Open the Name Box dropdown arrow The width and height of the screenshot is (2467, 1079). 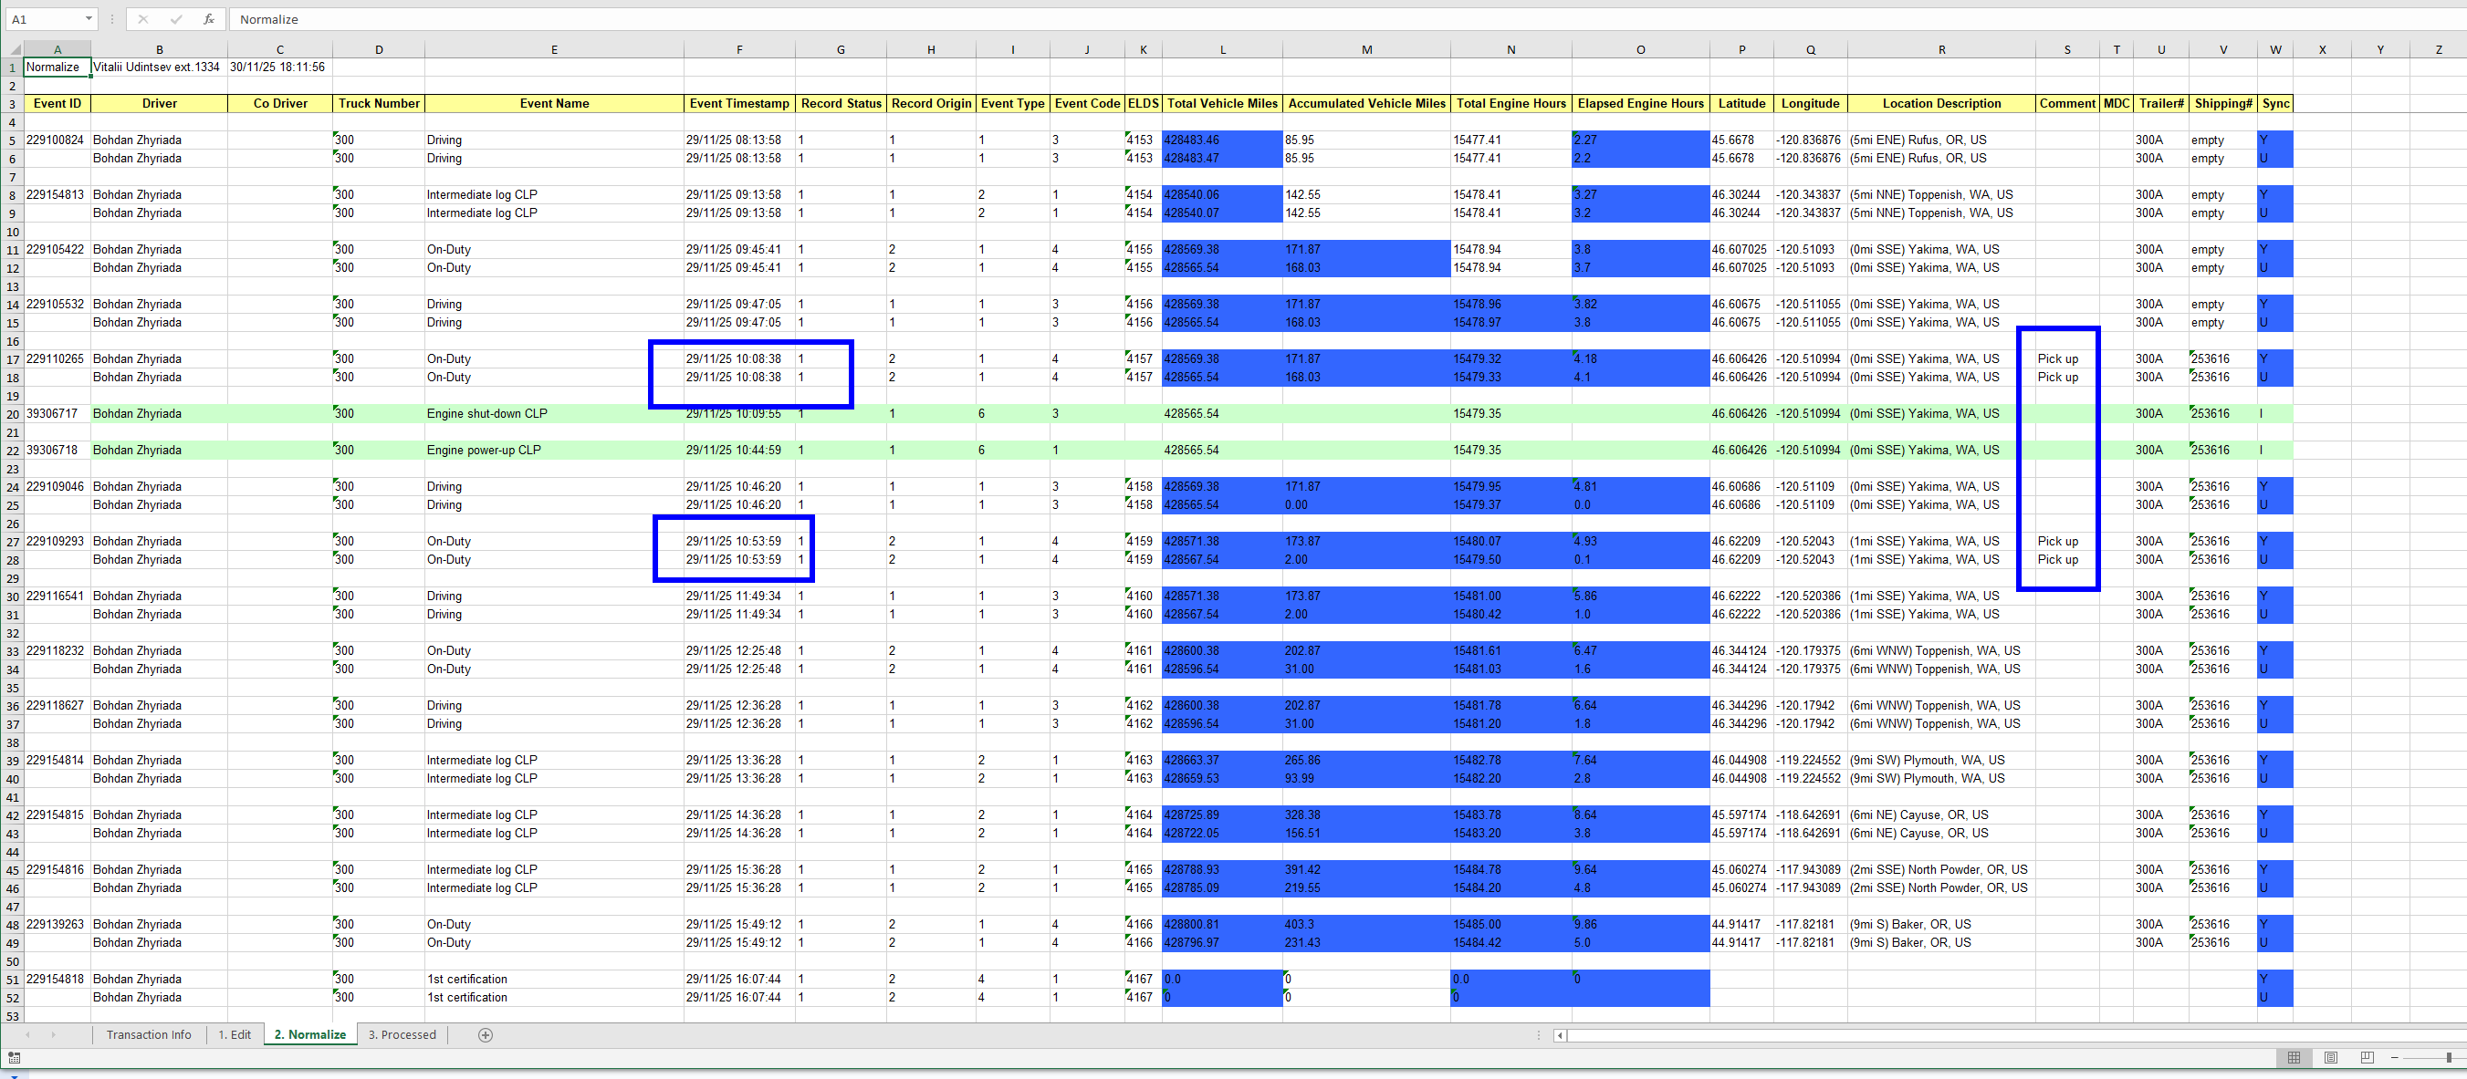click(x=89, y=19)
